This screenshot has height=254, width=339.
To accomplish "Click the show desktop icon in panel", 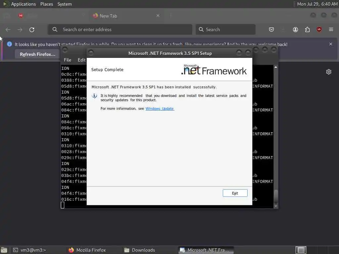I will click(x=4, y=250).
